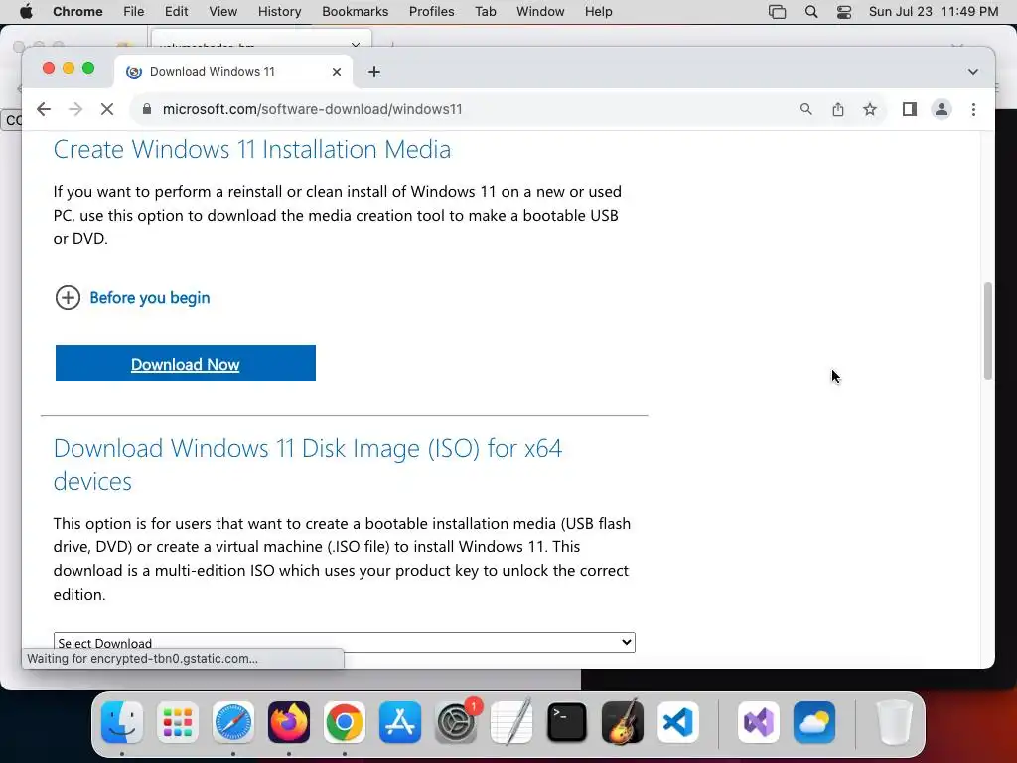Expand the Before you begin section
This screenshot has width=1017, height=763.
pos(68,298)
